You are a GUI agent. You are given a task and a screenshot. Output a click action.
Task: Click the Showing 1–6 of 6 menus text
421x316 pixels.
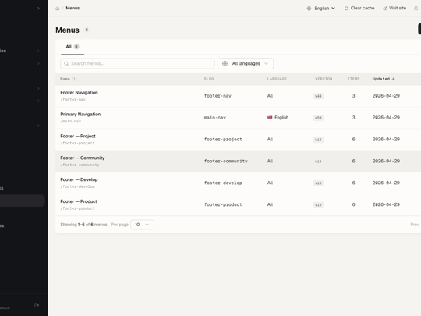pyautogui.click(x=83, y=225)
